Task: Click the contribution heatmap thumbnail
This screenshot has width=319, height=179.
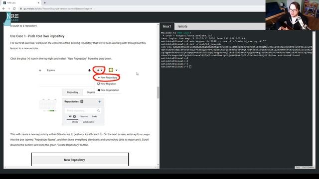Action: point(48,105)
